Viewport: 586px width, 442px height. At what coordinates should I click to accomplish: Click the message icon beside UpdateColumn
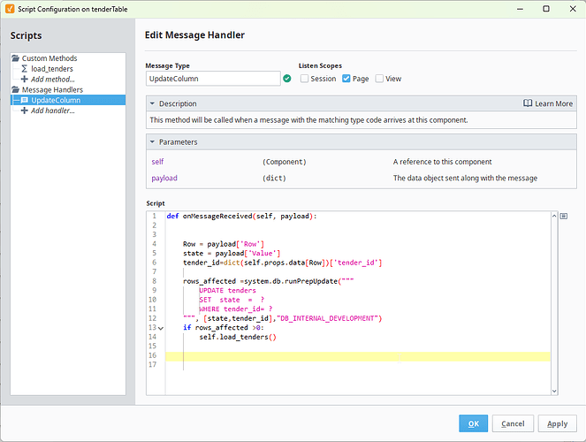click(x=24, y=100)
